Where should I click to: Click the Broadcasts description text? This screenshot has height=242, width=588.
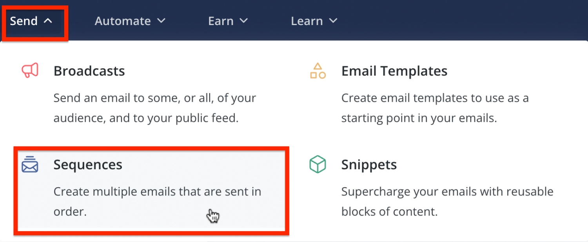coord(154,108)
